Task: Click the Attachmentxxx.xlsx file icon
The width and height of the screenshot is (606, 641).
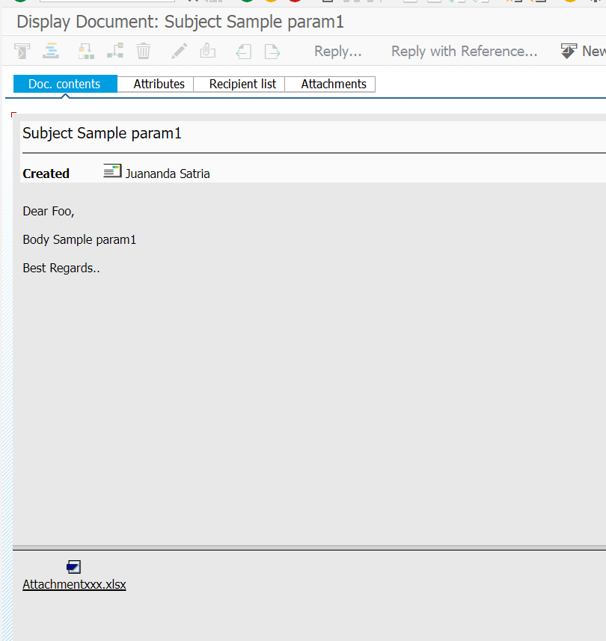Action: [73, 567]
